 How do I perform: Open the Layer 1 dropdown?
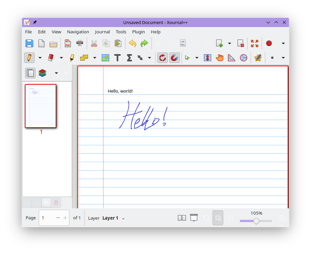(x=113, y=218)
